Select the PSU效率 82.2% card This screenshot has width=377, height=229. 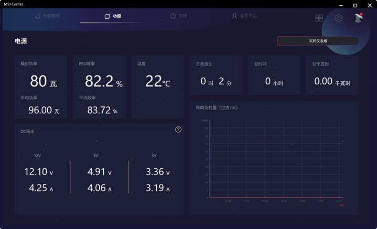(x=99, y=86)
